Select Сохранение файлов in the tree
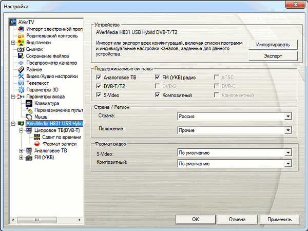The image size is (308, 231). coord(47,56)
